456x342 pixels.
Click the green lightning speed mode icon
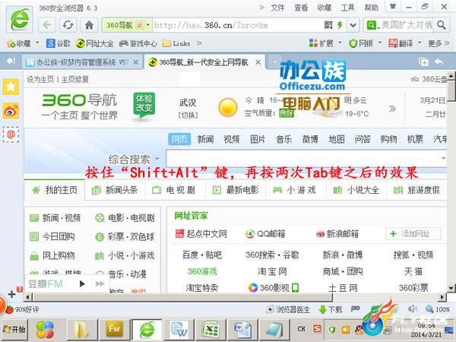(x=340, y=25)
